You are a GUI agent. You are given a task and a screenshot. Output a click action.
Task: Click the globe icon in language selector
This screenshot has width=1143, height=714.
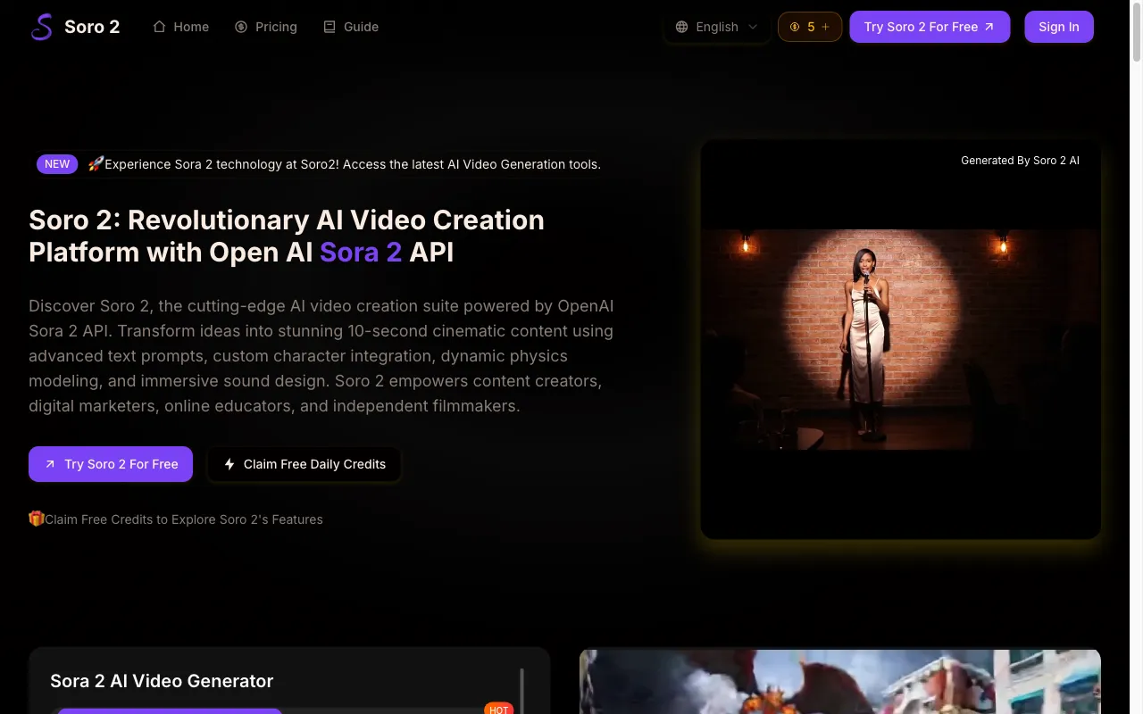click(682, 27)
